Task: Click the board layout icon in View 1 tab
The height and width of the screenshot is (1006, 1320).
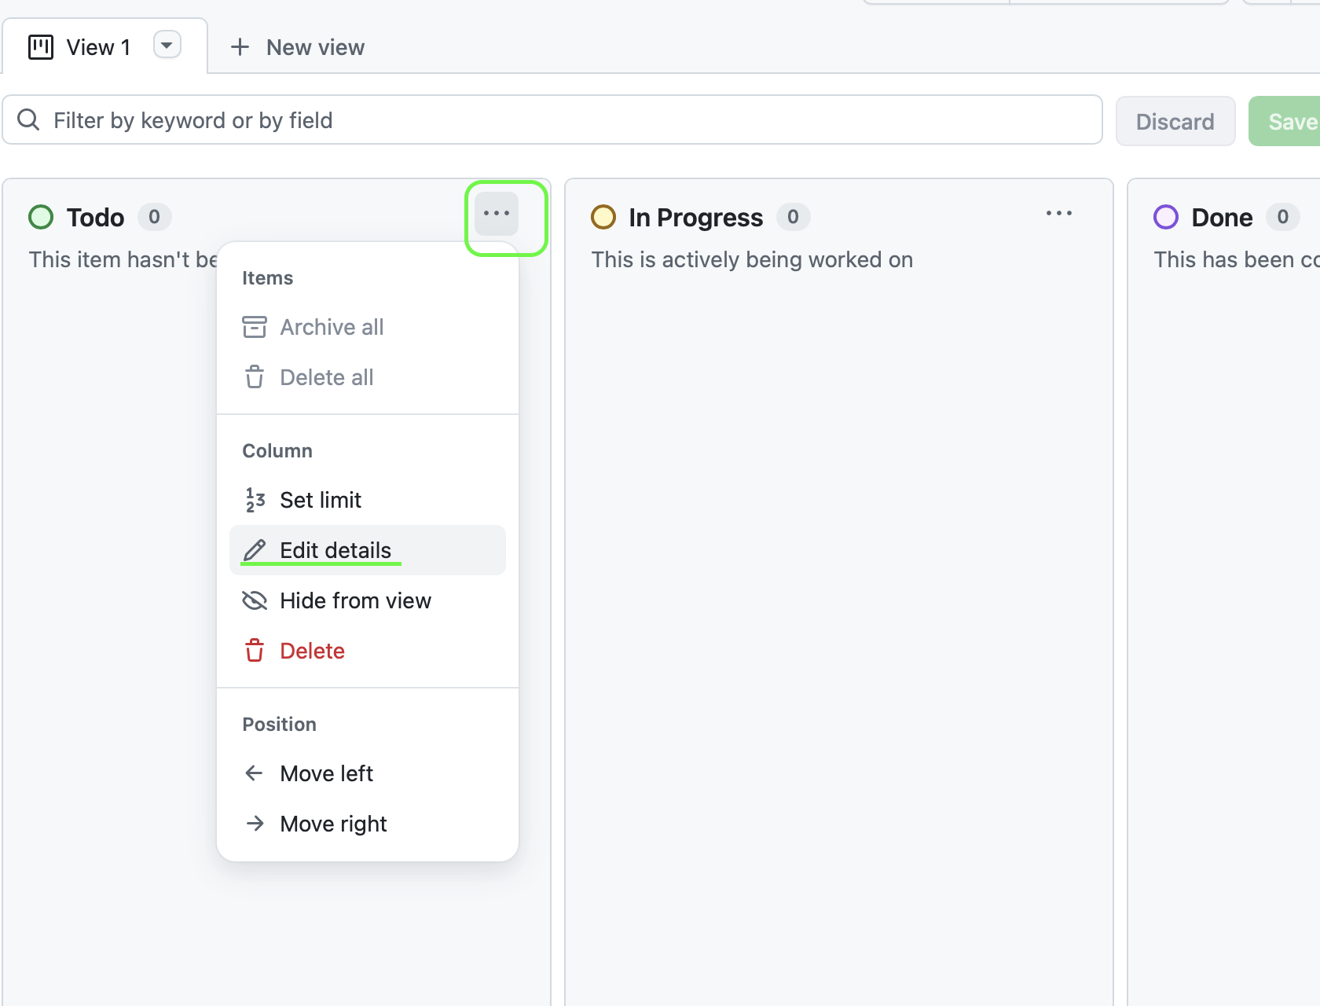Action: coord(41,47)
